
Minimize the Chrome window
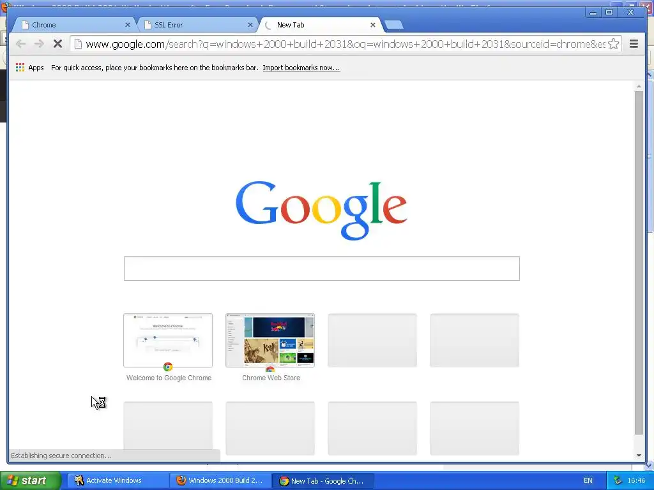[593, 13]
